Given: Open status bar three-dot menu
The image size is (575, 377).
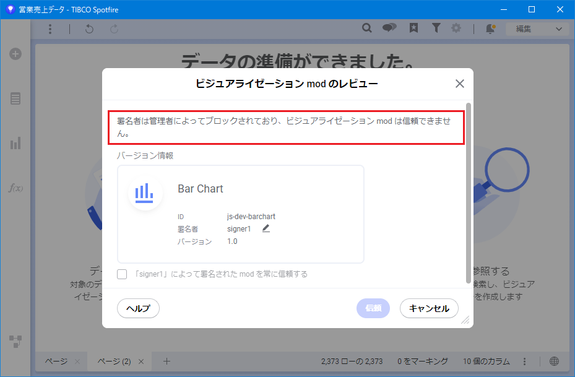Looking at the screenshot, I should (x=524, y=362).
